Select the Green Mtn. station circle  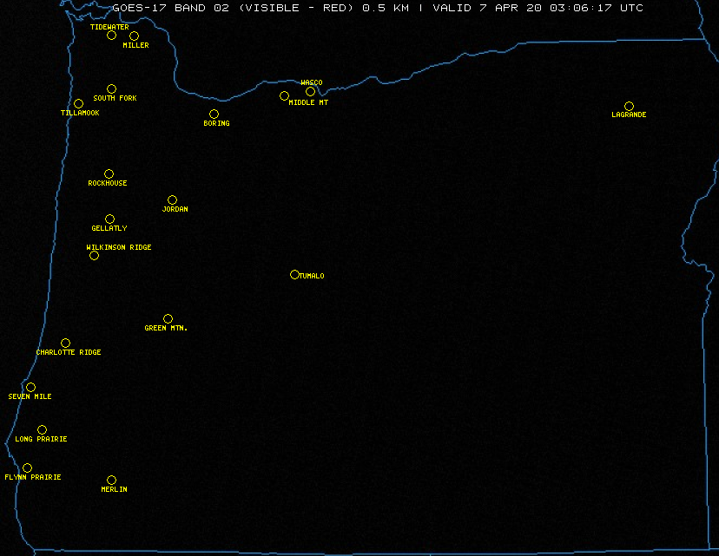pos(168,319)
